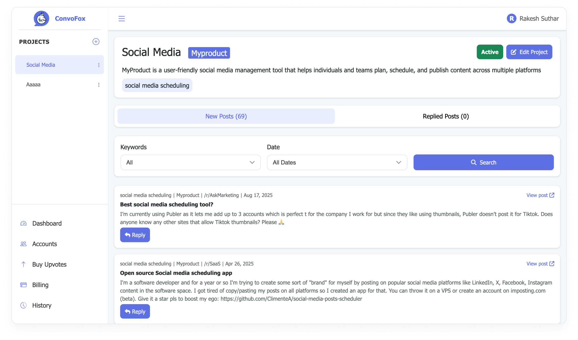Image resolution: width=578 pixels, height=340 pixels.
Task: Add new project with plus icon
Action: (x=96, y=42)
